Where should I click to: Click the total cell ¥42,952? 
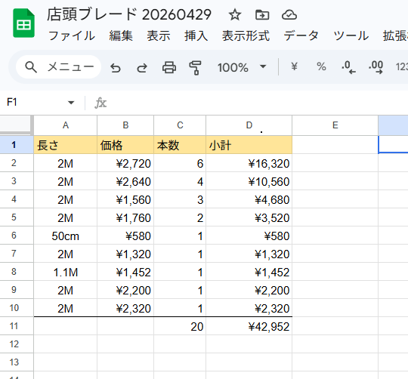click(249, 326)
